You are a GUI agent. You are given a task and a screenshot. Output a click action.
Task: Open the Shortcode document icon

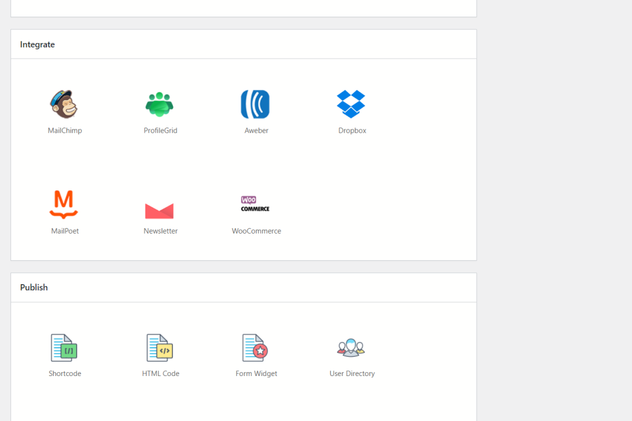point(64,348)
